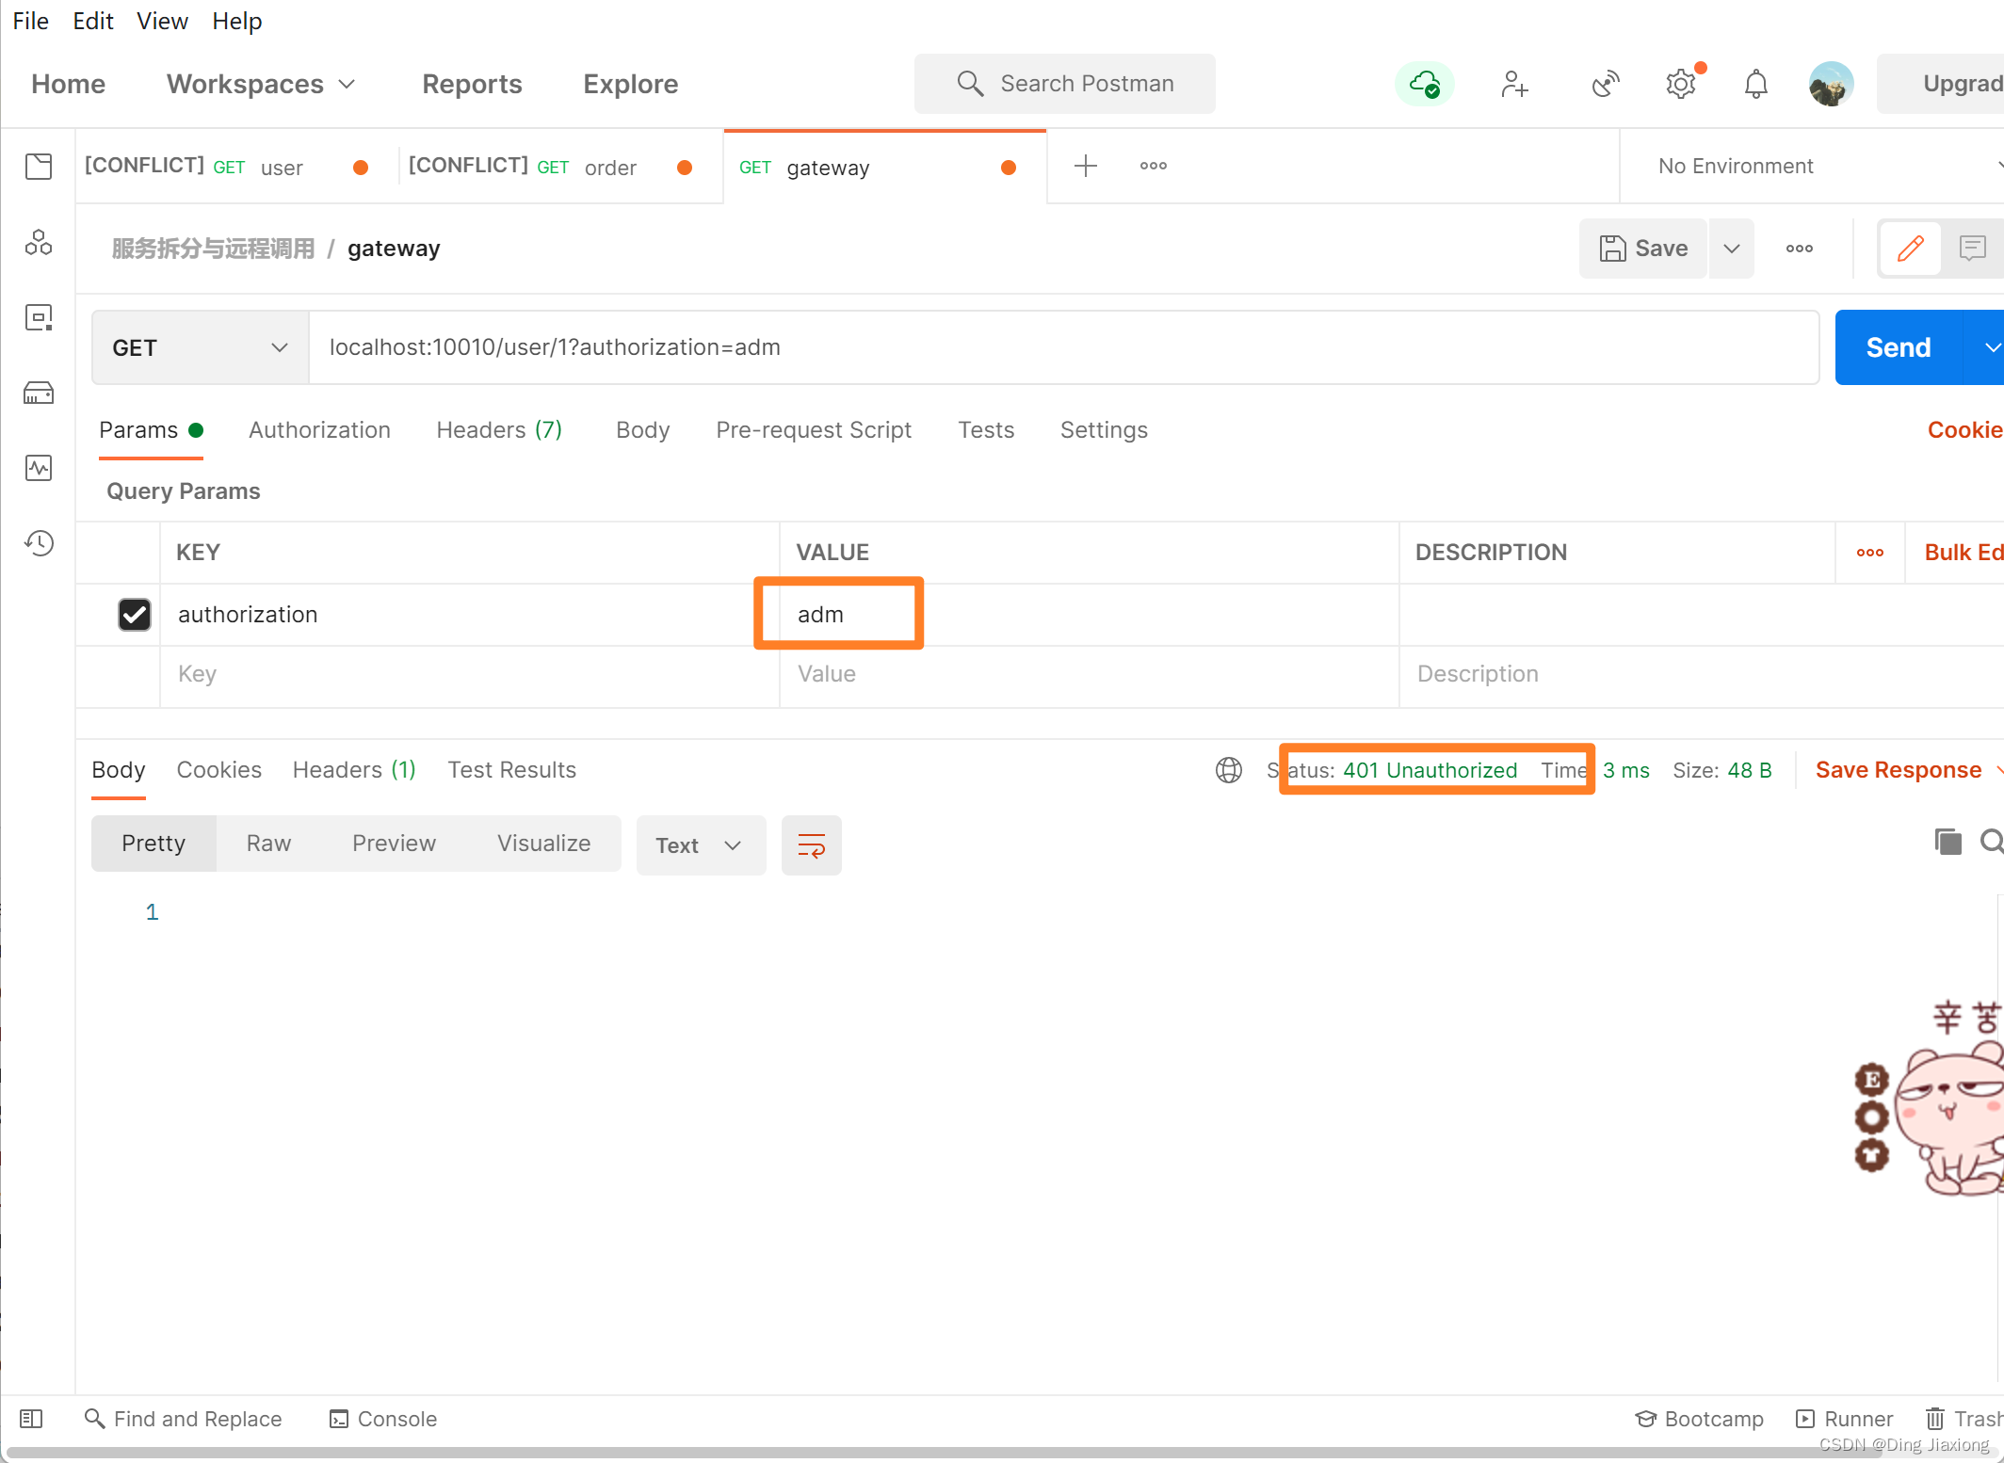This screenshot has height=1463, width=2004.
Task: Search within the response body
Action: tap(1991, 841)
